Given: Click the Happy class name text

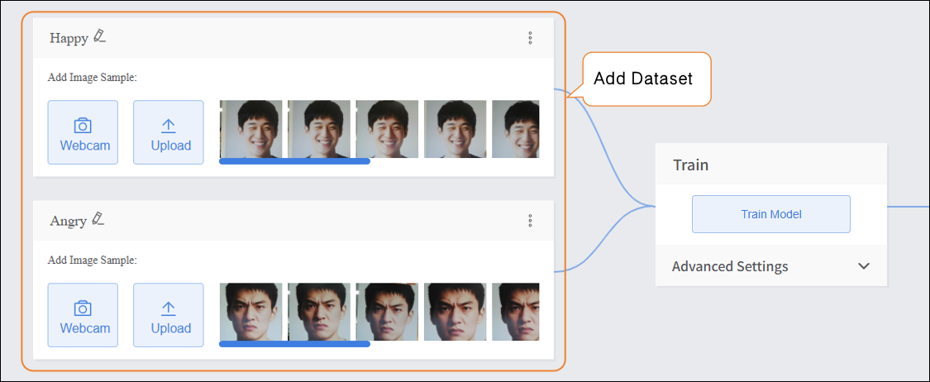Looking at the screenshot, I should tap(69, 38).
